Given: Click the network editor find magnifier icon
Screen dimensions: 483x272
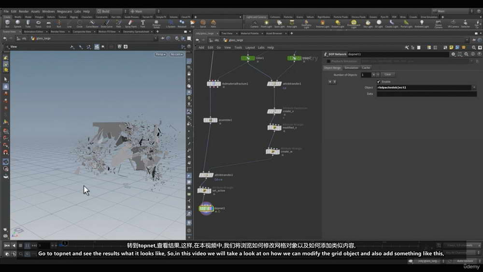Looking at the screenshot, I should (x=474, y=47).
